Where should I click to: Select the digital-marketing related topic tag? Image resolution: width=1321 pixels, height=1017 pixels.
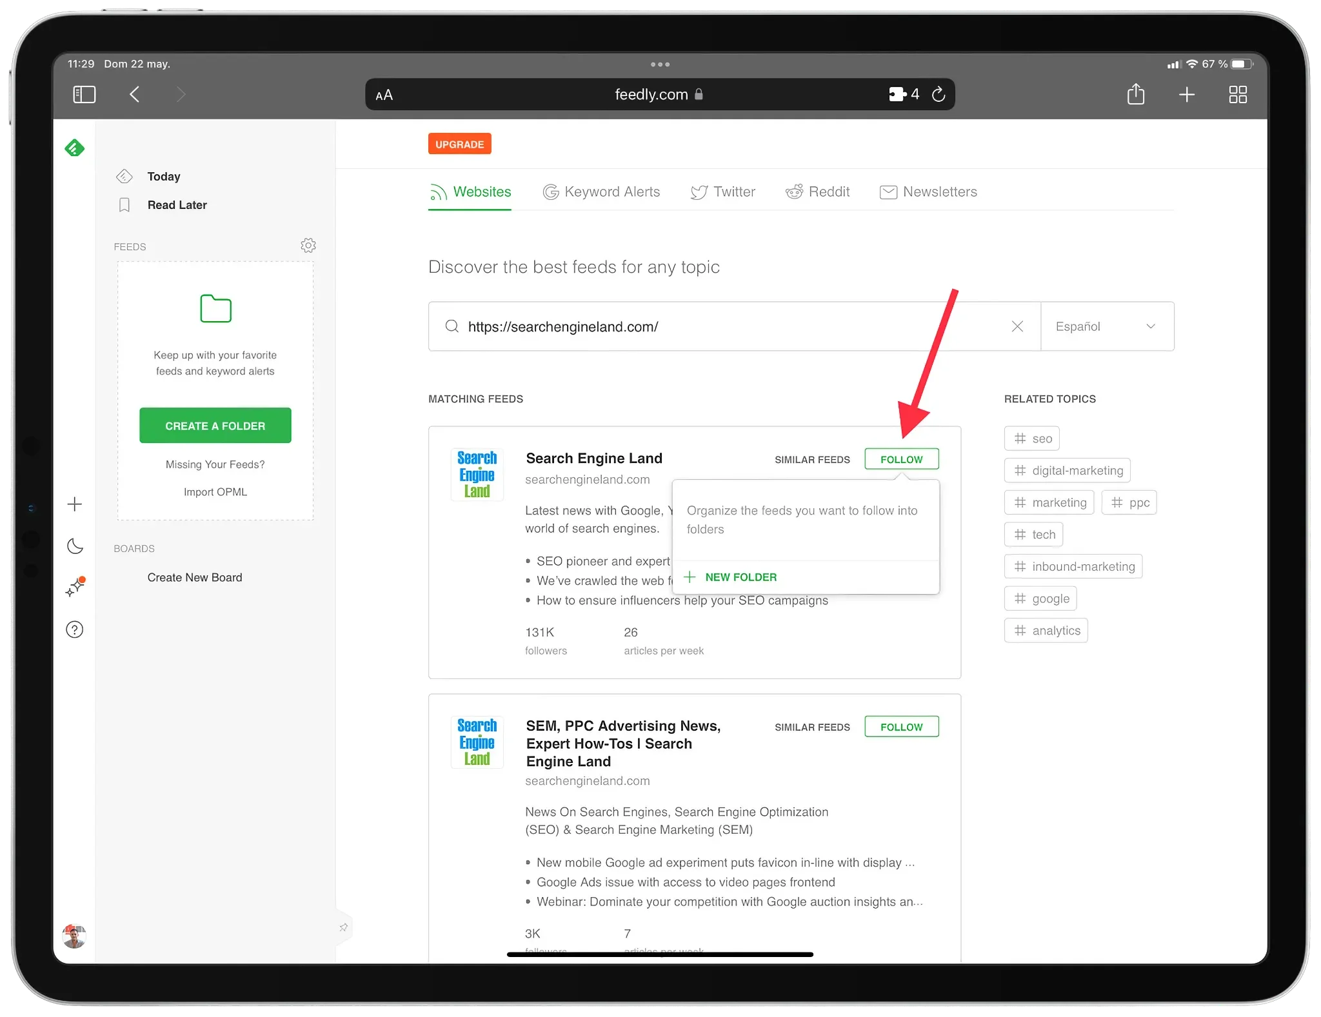pyautogui.click(x=1067, y=471)
